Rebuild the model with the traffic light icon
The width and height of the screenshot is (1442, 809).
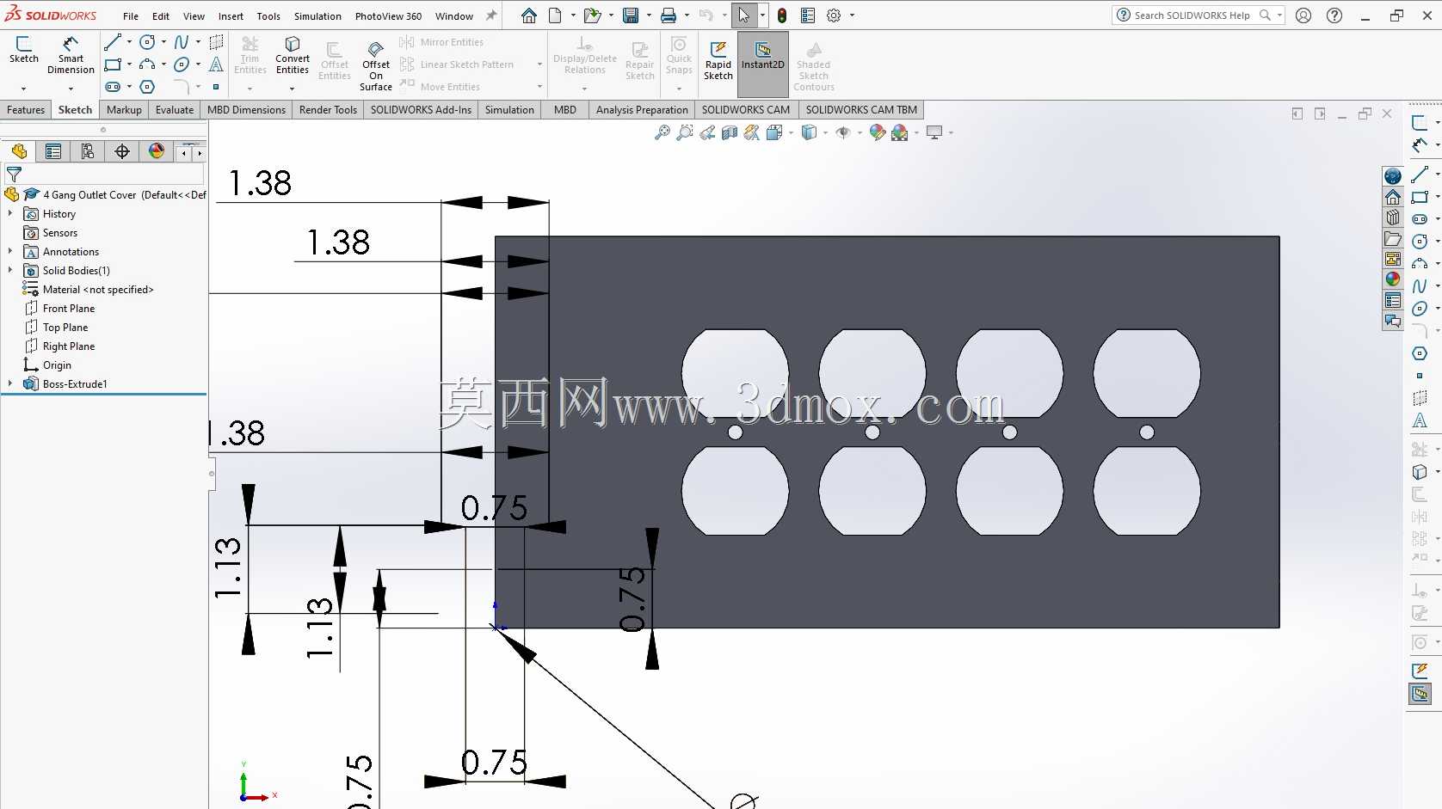781,15
